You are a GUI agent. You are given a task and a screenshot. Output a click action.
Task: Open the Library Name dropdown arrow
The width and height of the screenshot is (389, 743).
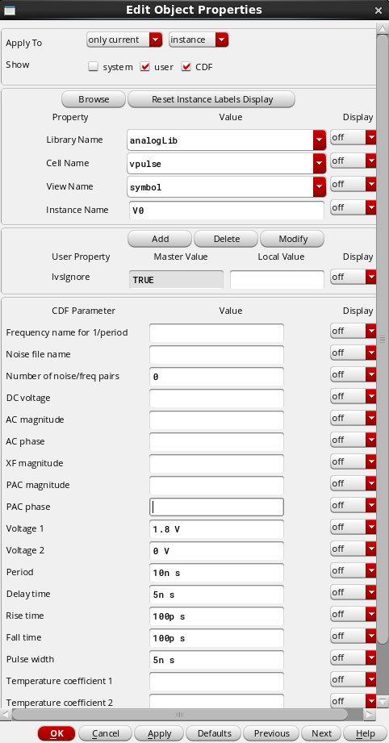tap(320, 140)
